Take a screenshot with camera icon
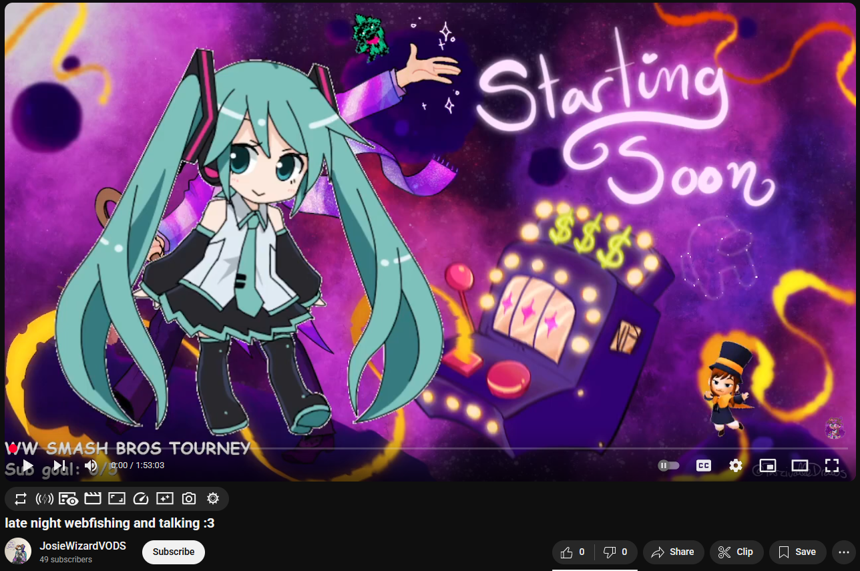860x571 pixels. coord(189,498)
